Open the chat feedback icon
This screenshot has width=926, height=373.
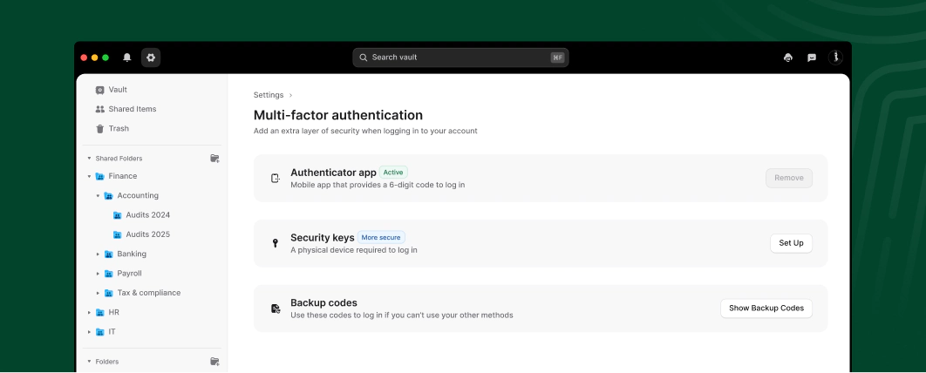click(812, 58)
